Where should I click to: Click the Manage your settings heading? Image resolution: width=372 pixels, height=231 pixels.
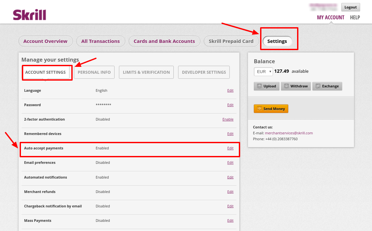[50, 60]
